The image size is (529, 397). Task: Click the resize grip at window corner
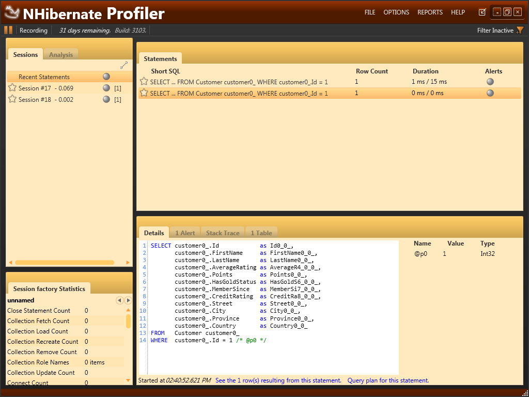pos(525,393)
